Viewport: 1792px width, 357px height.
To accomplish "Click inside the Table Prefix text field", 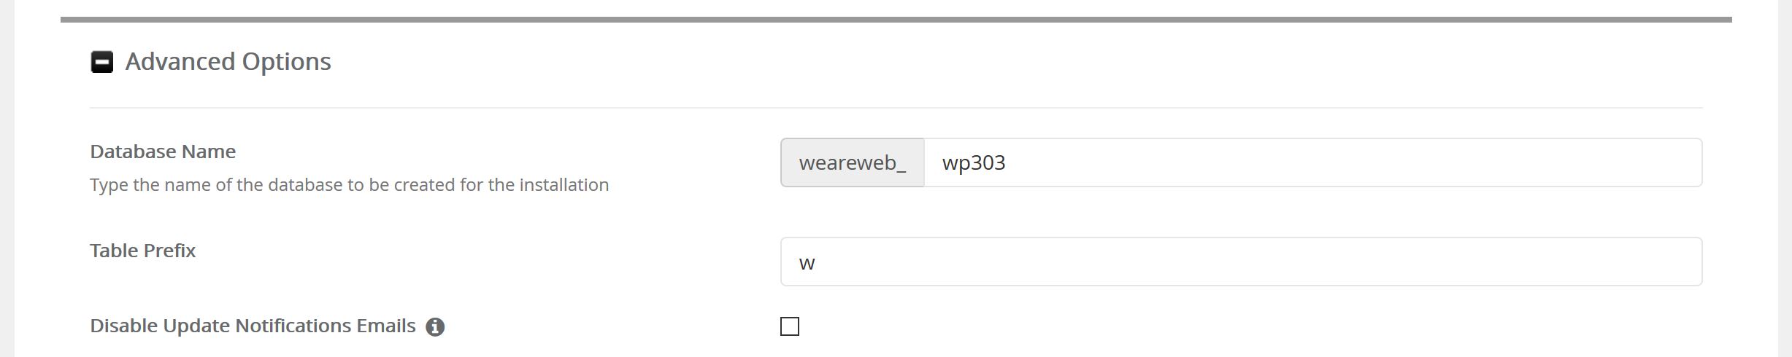I will tap(1241, 262).
